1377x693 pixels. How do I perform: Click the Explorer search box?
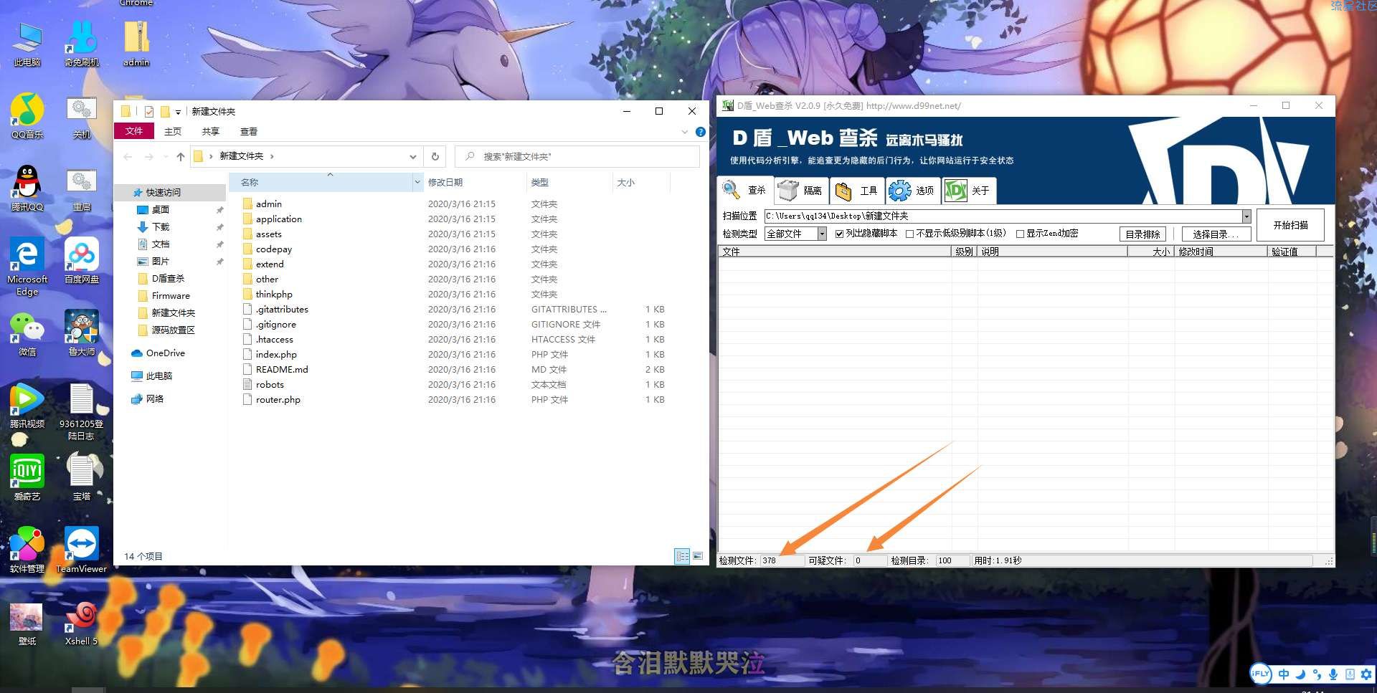click(x=577, y=156)
